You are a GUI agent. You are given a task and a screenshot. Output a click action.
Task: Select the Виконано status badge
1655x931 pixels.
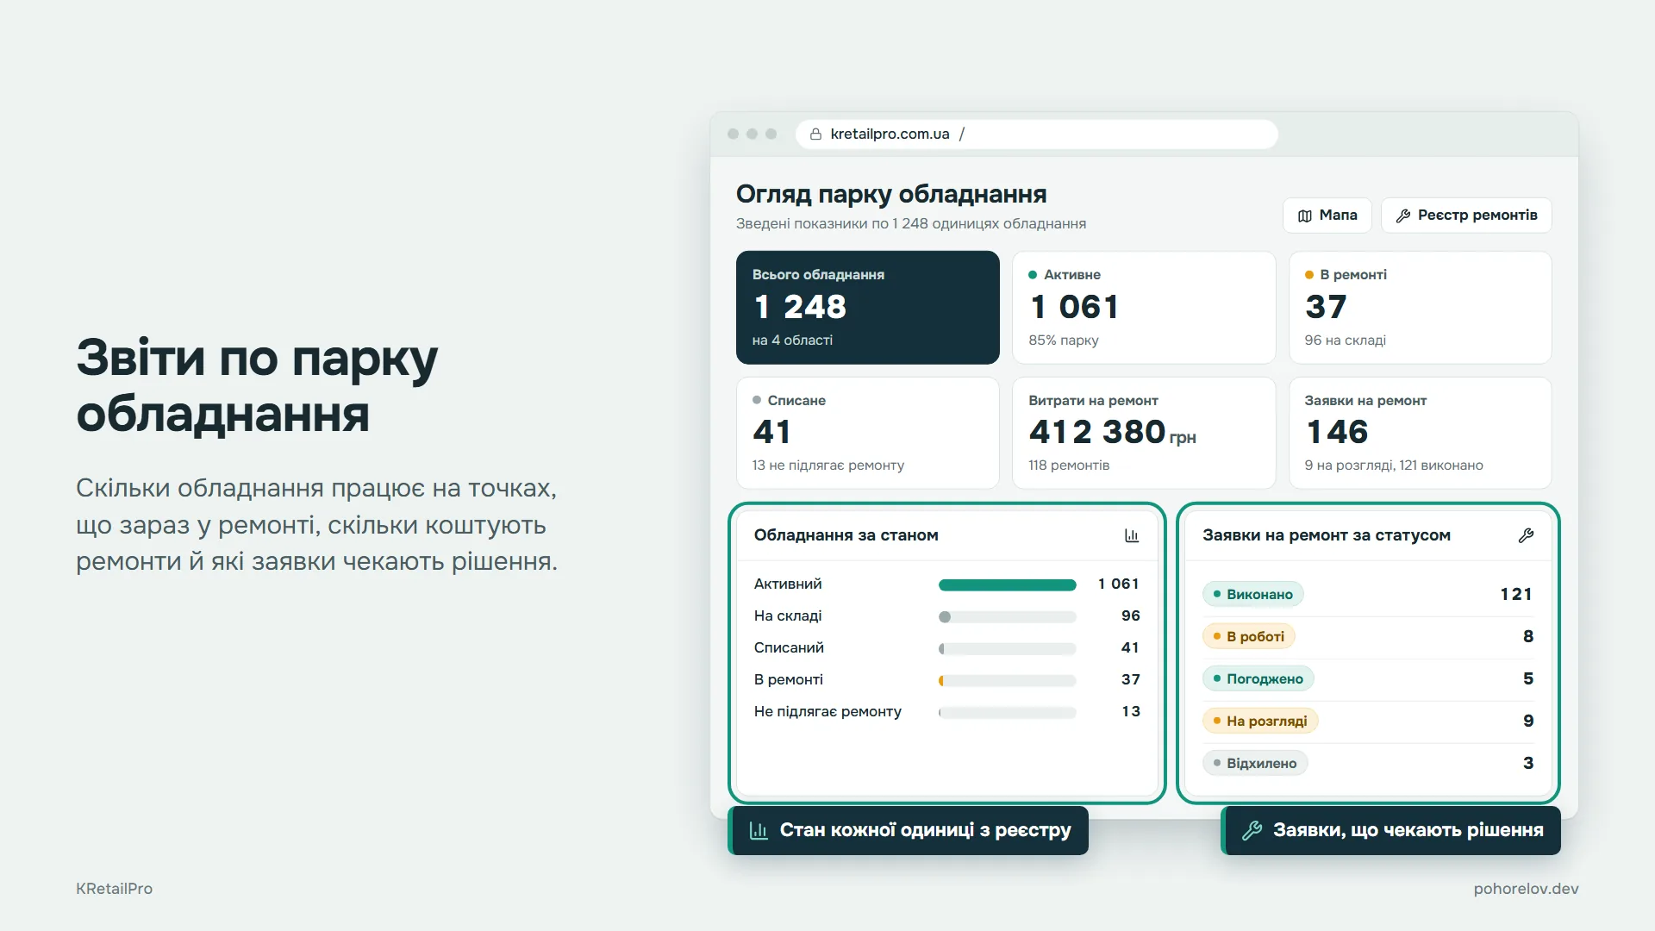coord(1253,594)
